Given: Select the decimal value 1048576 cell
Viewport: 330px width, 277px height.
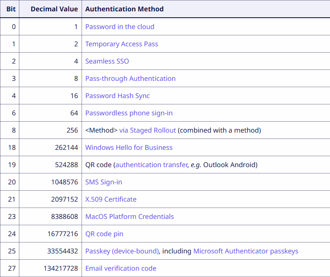Looking at the screenshot, I should (x=50, y=182).
